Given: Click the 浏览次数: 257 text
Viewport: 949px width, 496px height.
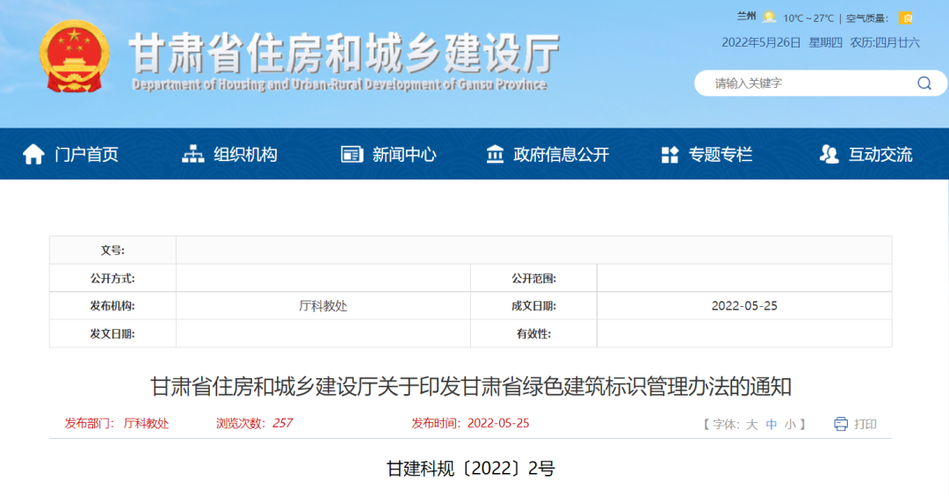Looking at the screenshot, I should click(x=254, y=423).
